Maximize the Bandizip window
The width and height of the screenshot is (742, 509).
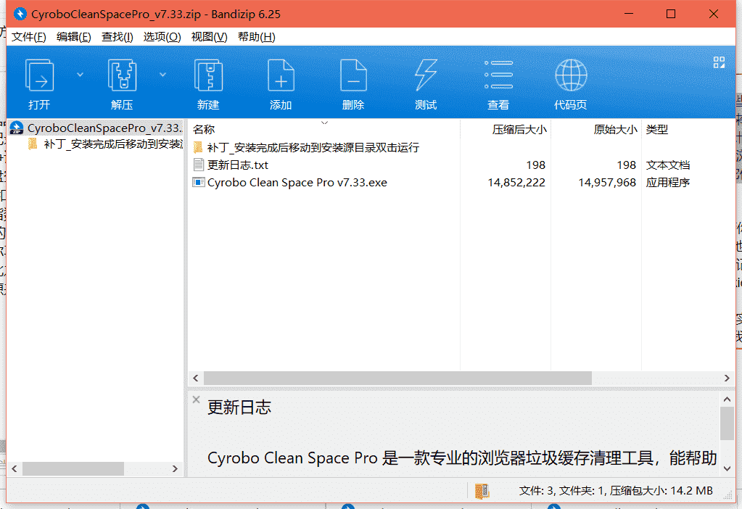click(670, 14)
